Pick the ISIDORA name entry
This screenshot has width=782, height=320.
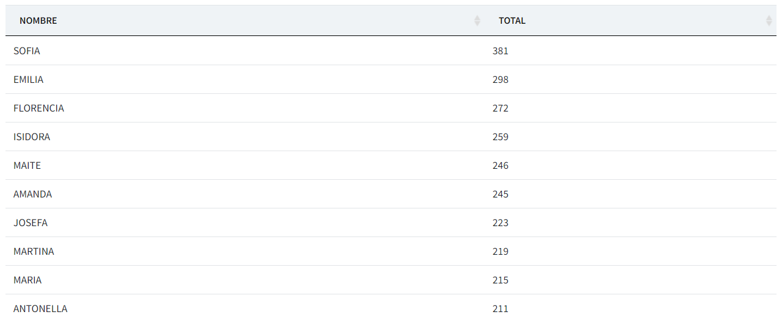(32, 137)
